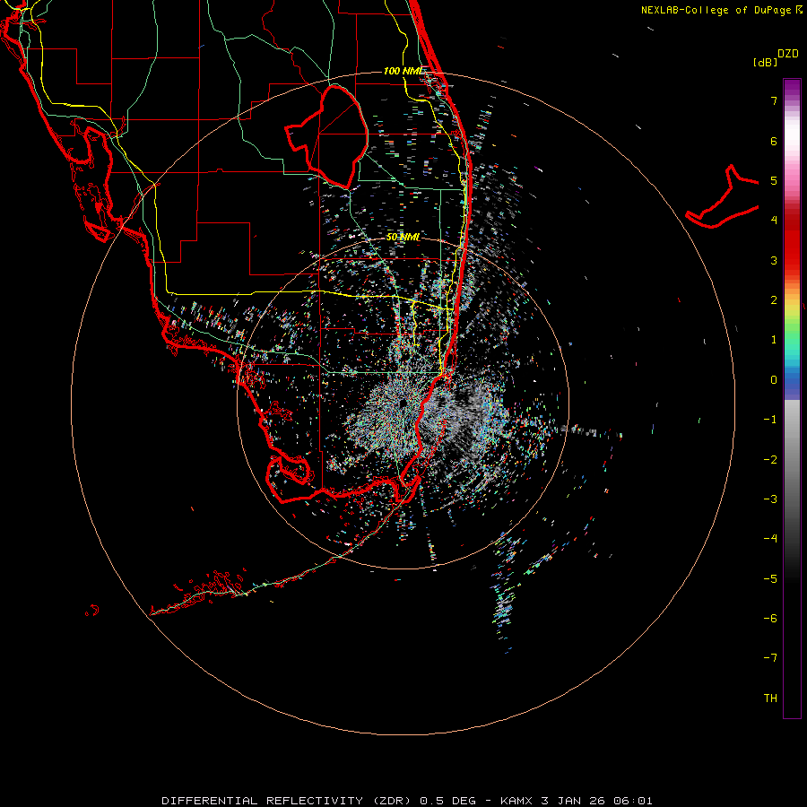Click the 3 value on the scale

pos(774,260)
